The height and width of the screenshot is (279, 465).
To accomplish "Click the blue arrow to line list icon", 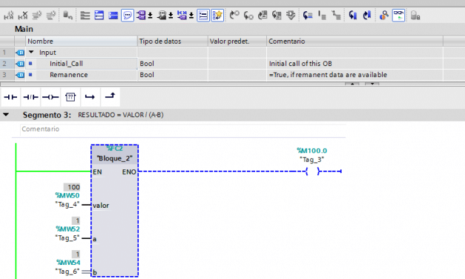I will (x=308, y=15).
